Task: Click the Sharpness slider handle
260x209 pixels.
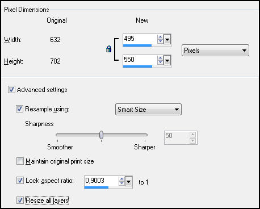Action: (x=101, y=135)
